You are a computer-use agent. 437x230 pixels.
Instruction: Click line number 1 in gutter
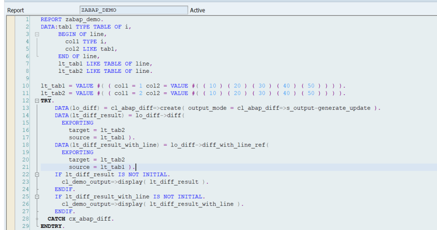(27, 20)
